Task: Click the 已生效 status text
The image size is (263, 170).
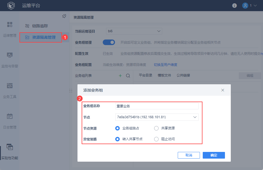Action: point(108,54)
